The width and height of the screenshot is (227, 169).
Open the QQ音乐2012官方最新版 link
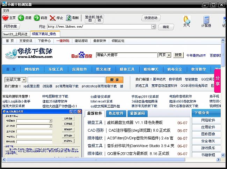point(138,154)
